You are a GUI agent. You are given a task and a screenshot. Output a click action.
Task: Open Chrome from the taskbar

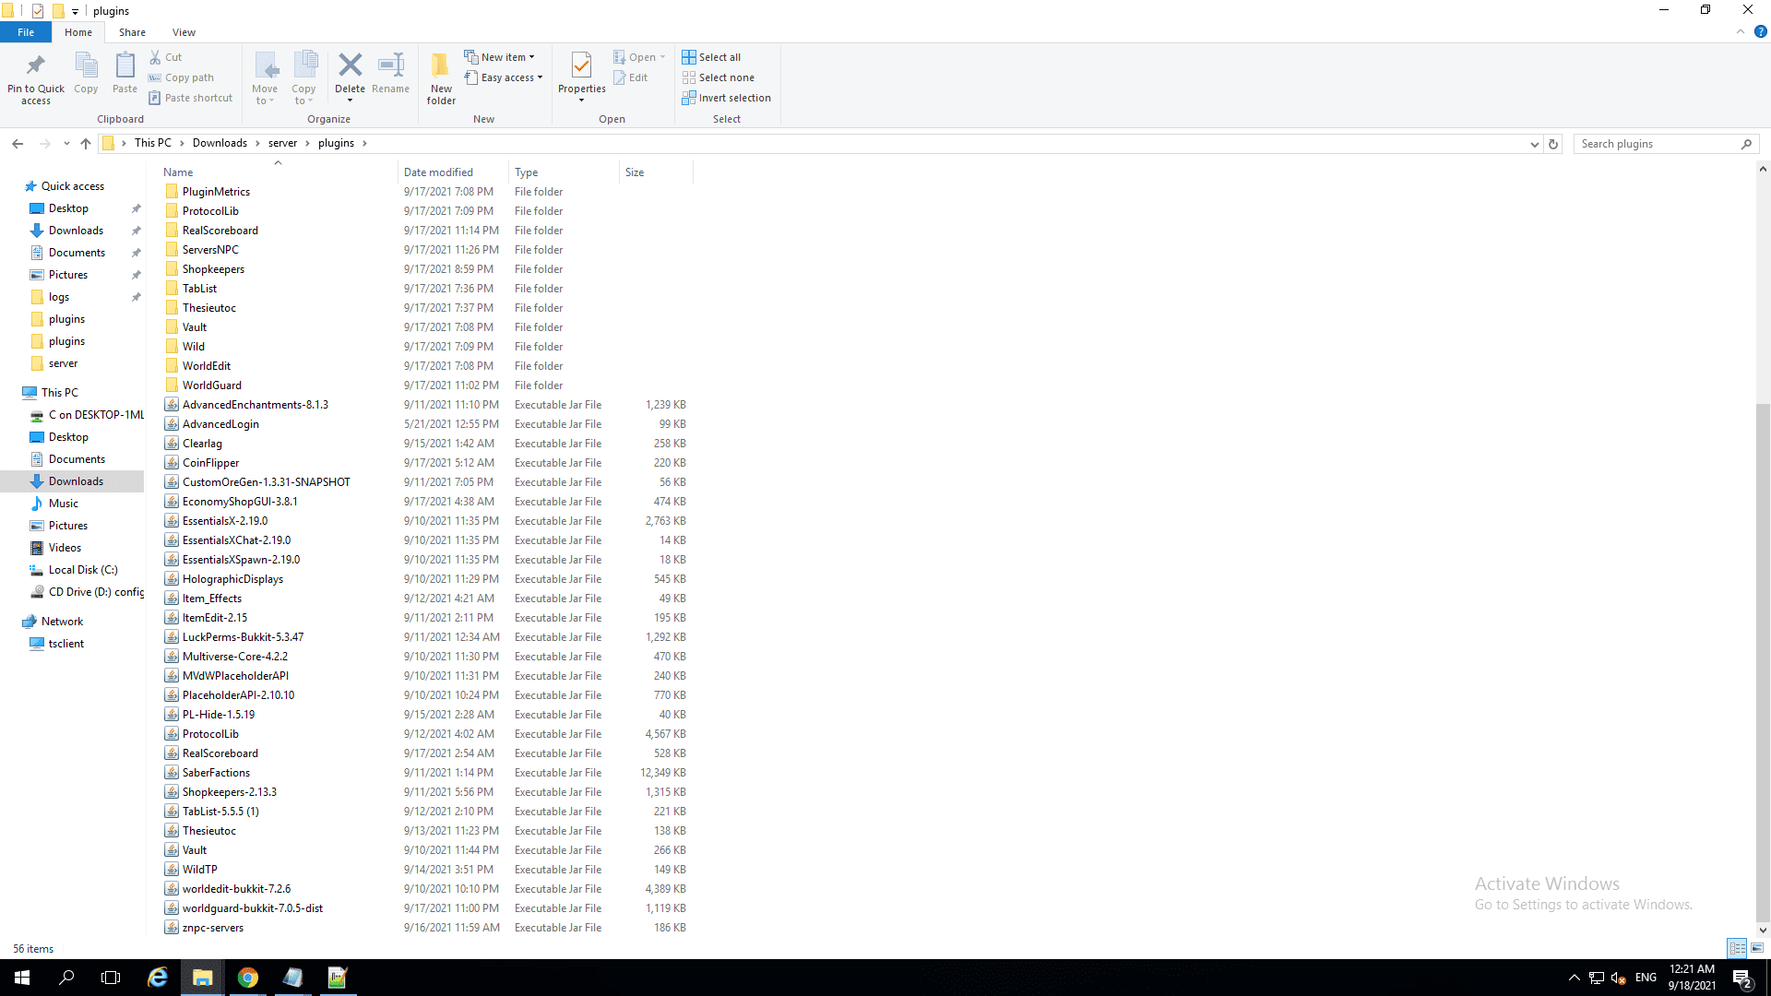tap(247, 978)
